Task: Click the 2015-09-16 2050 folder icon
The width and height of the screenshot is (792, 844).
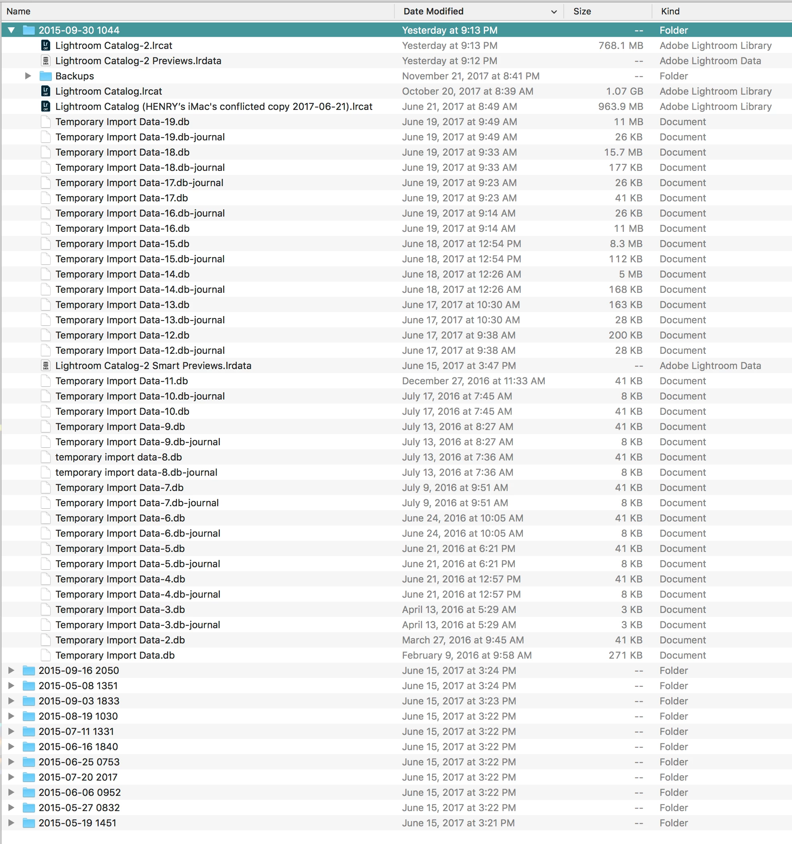Action: (x=29, y=670)
